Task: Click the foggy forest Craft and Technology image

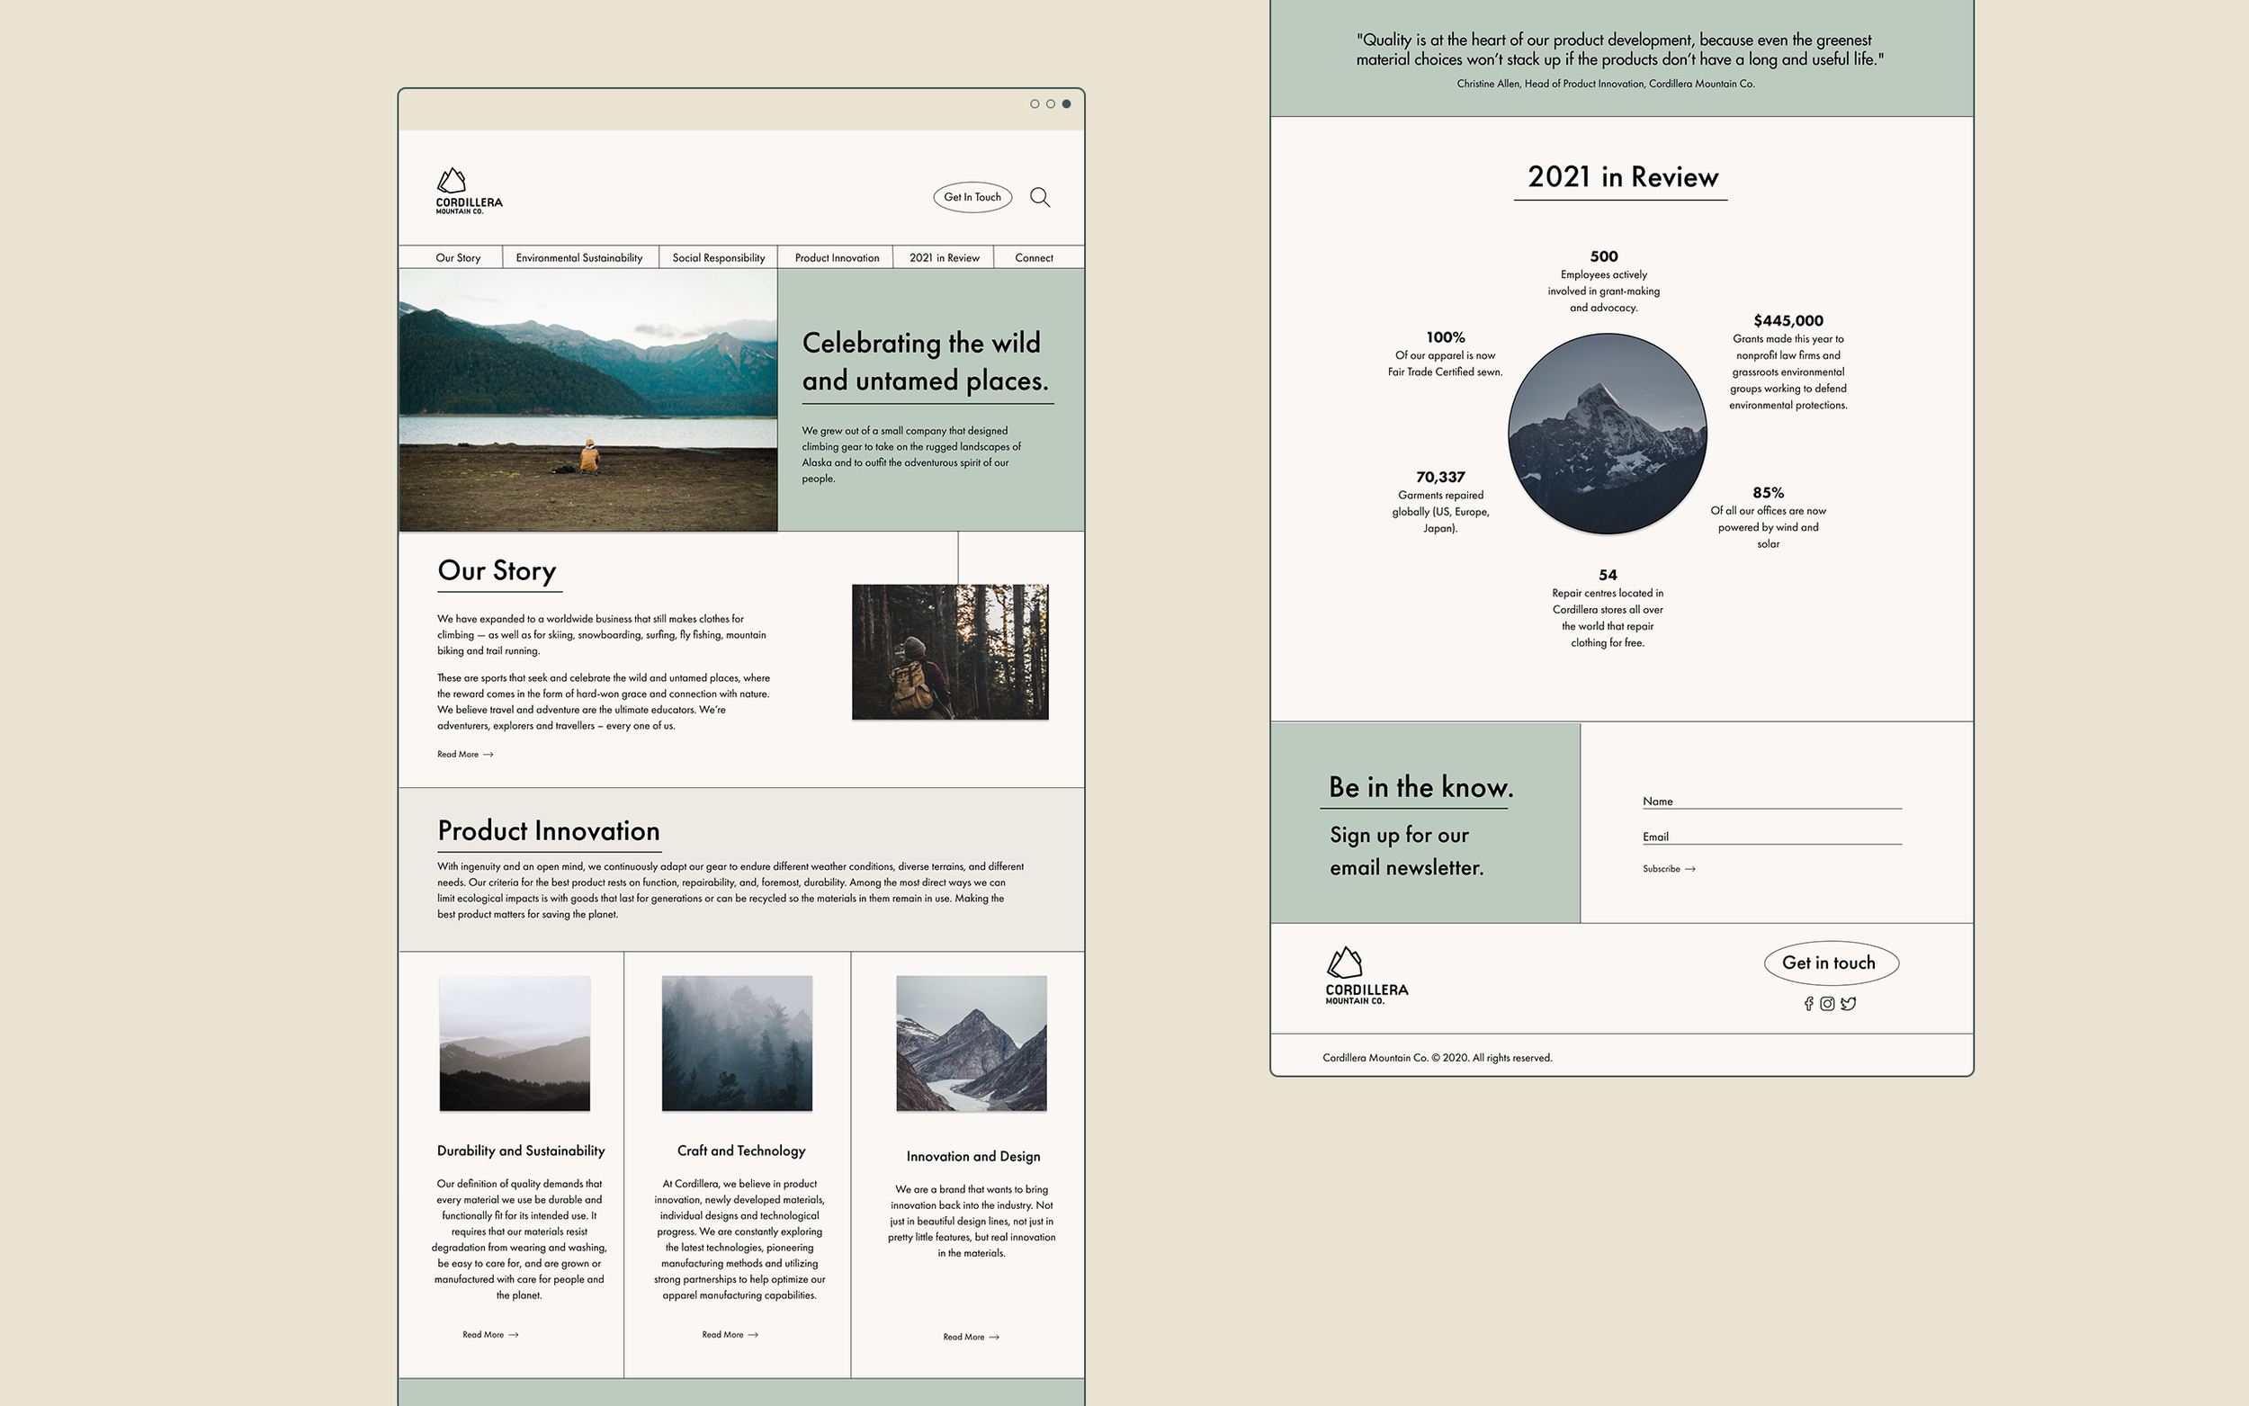Action: [x=737, y=1043]
